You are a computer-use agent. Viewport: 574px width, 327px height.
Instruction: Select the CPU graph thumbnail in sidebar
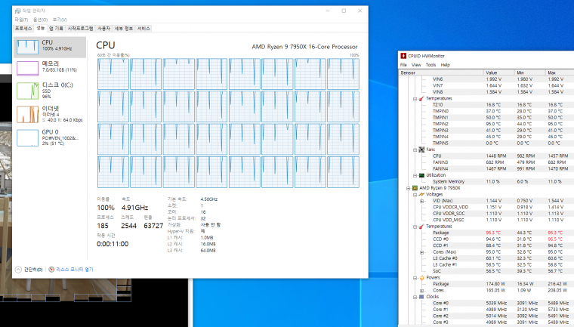click(27, 47)
